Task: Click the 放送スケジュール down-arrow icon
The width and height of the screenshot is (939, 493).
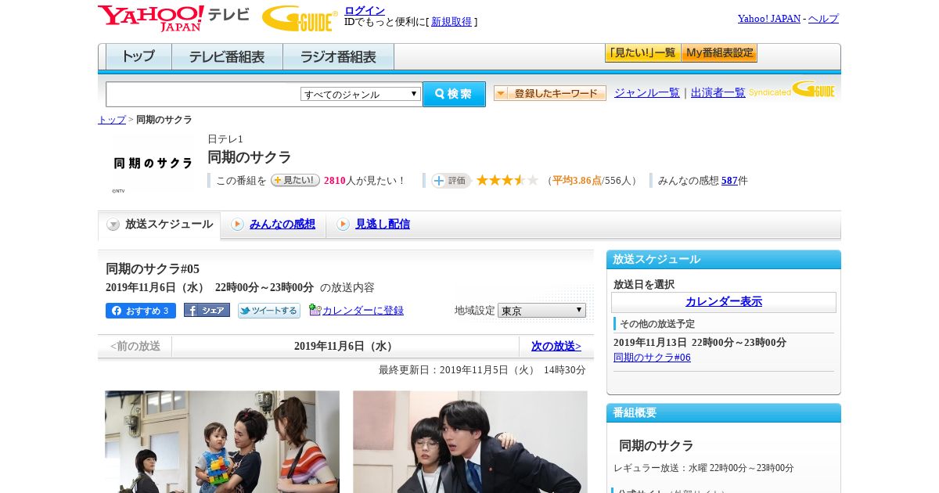Action: click(113, 225)
